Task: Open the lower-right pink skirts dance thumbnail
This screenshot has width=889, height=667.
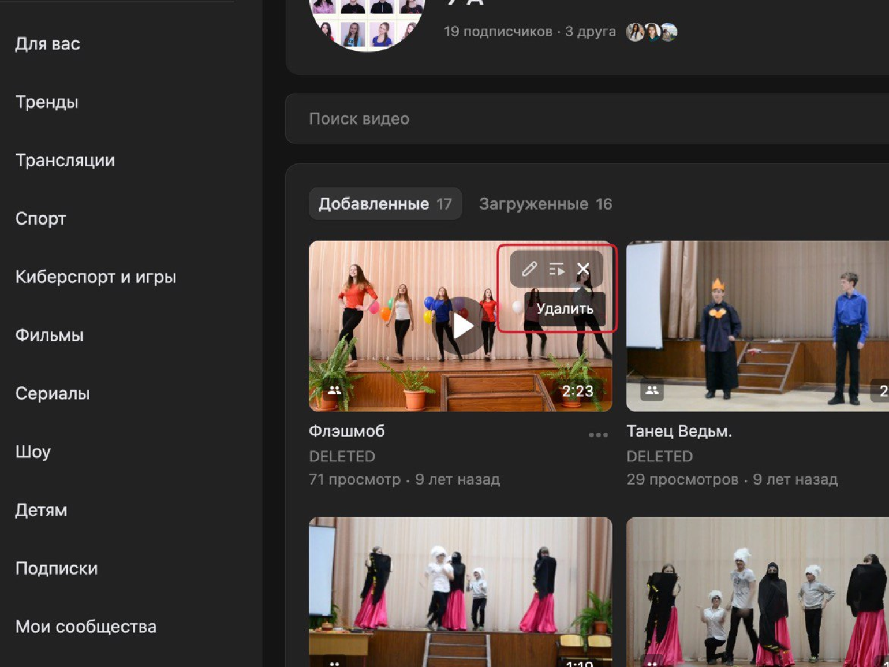Action: pos(757,592)
